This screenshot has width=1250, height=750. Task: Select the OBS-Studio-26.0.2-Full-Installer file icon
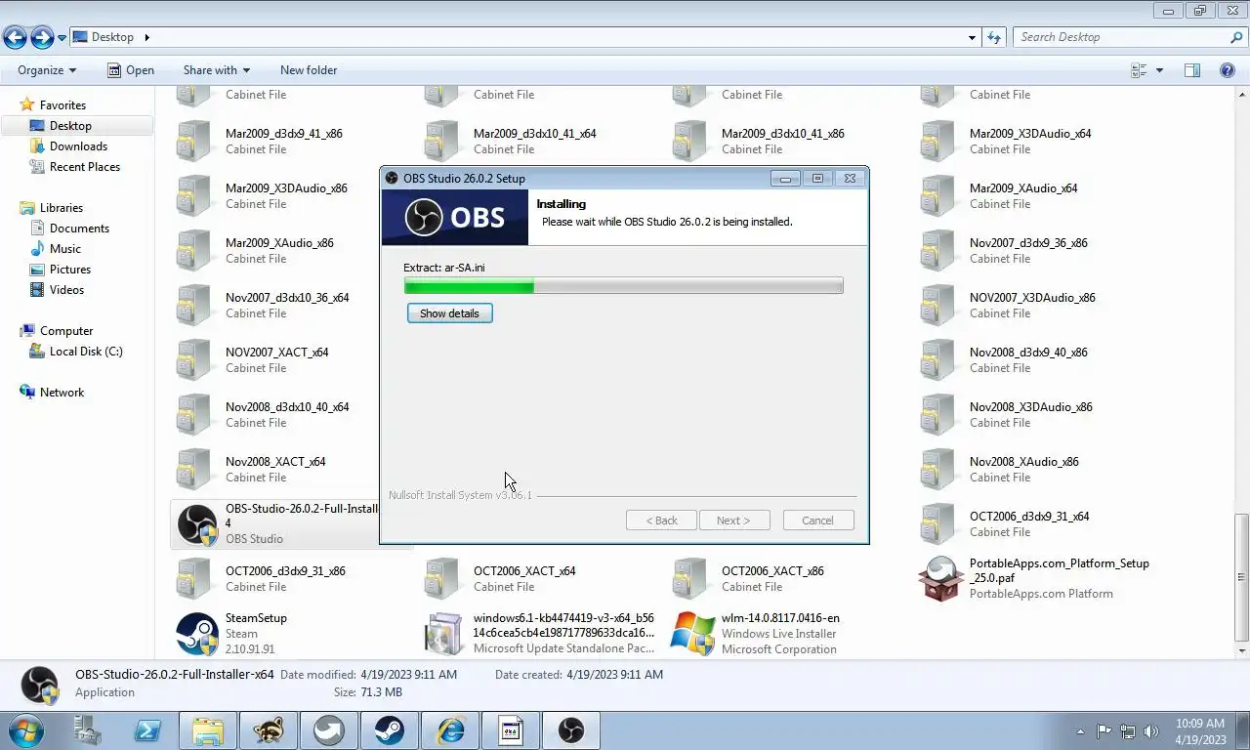pyautogui.click(x=197, y=524)
